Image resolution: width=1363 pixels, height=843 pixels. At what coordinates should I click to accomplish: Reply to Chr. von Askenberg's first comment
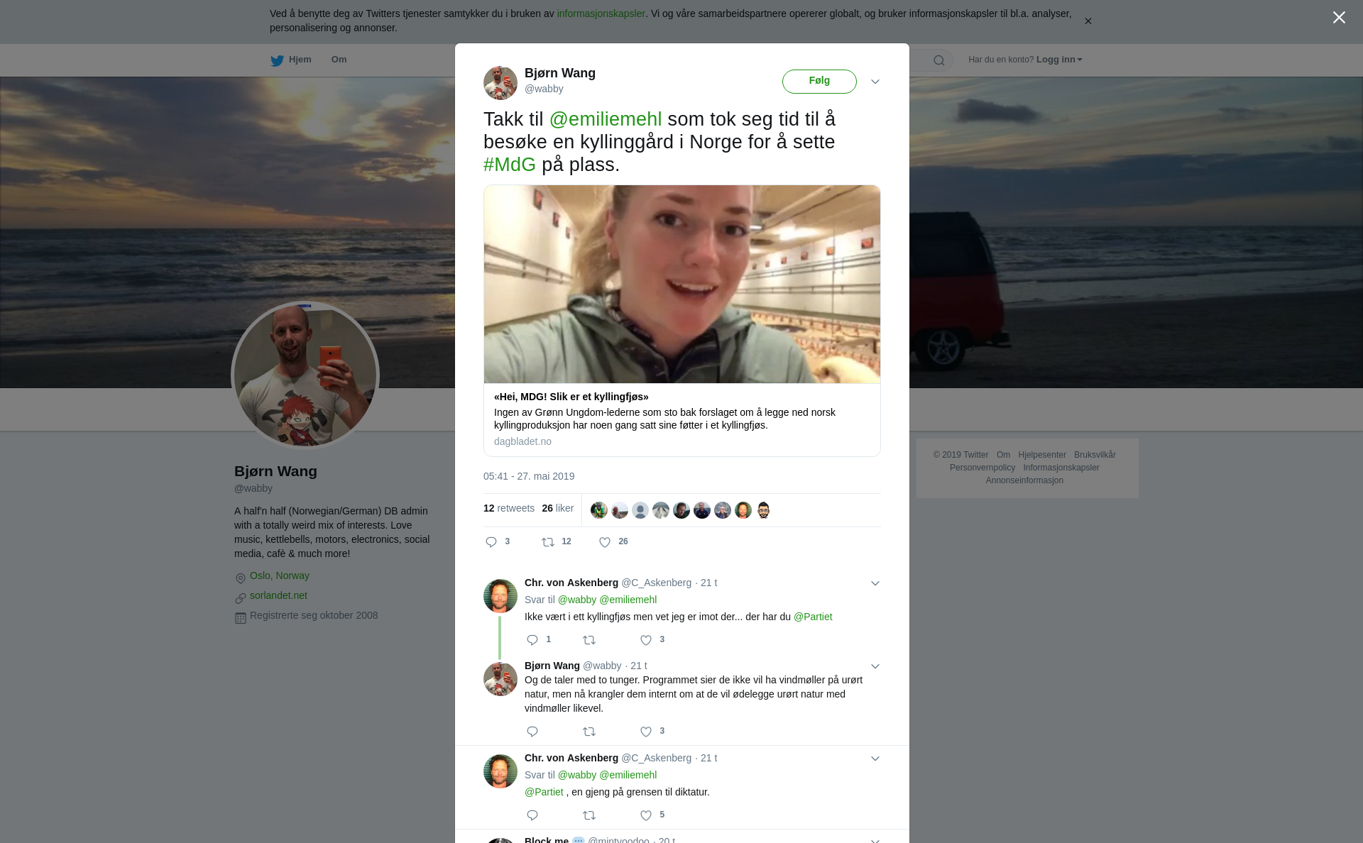532,640
